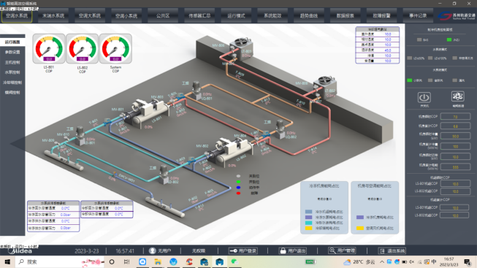Screen dimensions: 477x268
Task: Click the user logout lock button
Action: (x=293, y=251)
